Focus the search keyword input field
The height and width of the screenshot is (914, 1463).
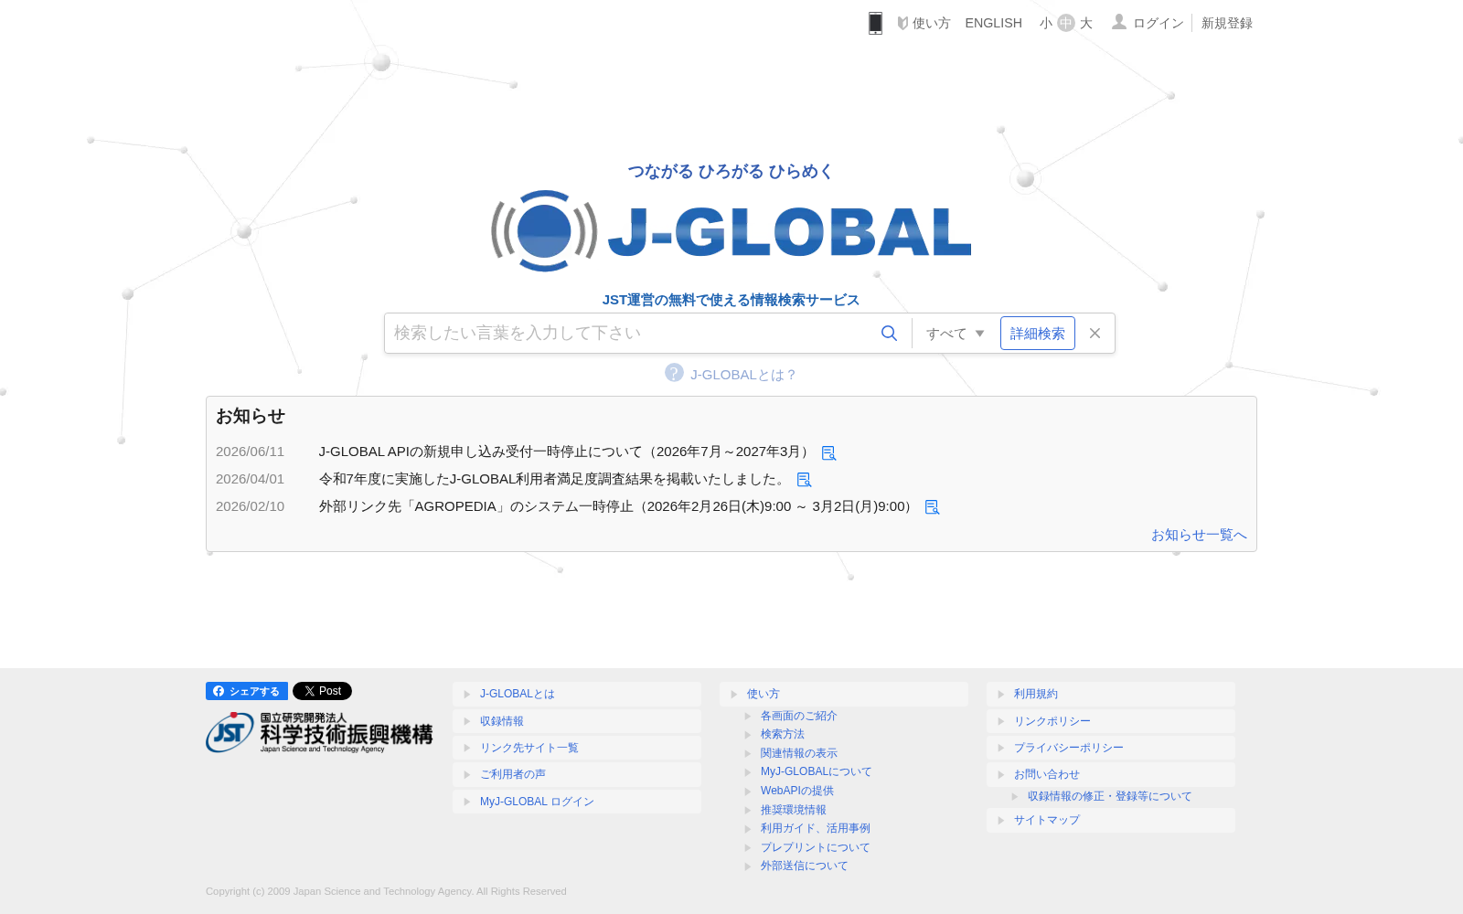pyautogui.click(x=629, y=334)
